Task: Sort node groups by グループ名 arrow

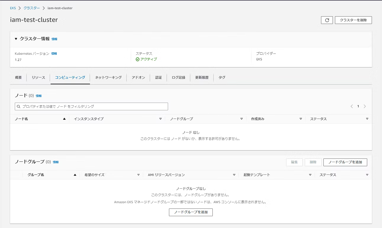Action: (x=75, y=175)
